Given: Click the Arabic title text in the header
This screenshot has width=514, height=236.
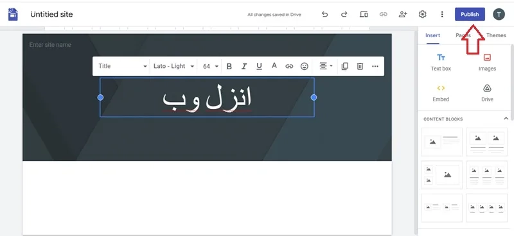Looking at the screenshot, I should 207,99.
